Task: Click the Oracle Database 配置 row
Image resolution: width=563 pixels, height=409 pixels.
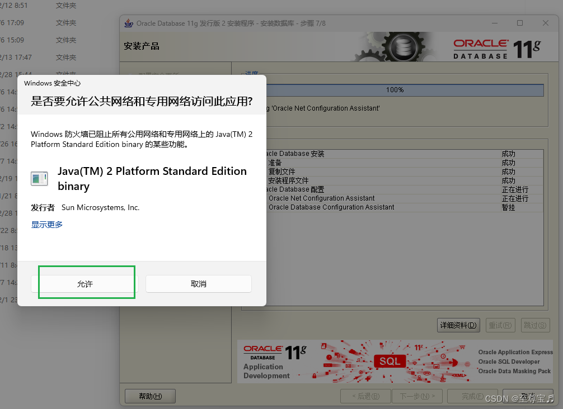Action: (x=404, y=189)
